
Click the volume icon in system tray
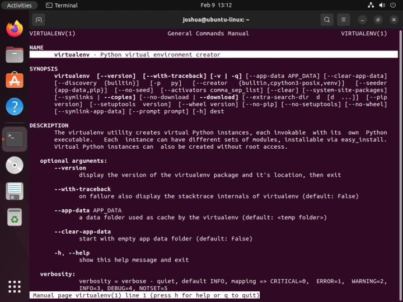click(x=382, y=5)
